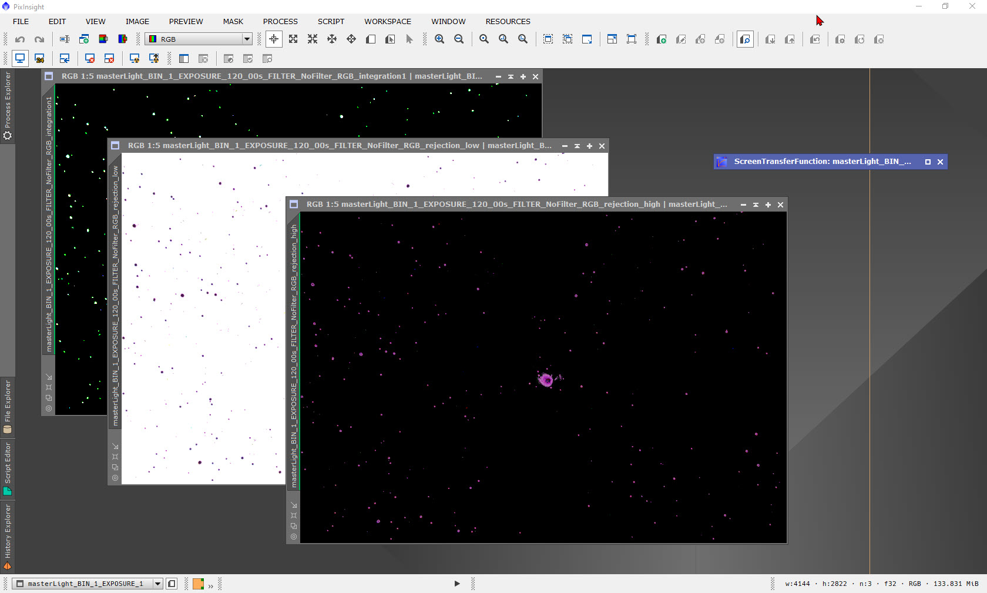Open the FILE menu
The width and height of the screenshot is (987, 593).
coord(21,22)
